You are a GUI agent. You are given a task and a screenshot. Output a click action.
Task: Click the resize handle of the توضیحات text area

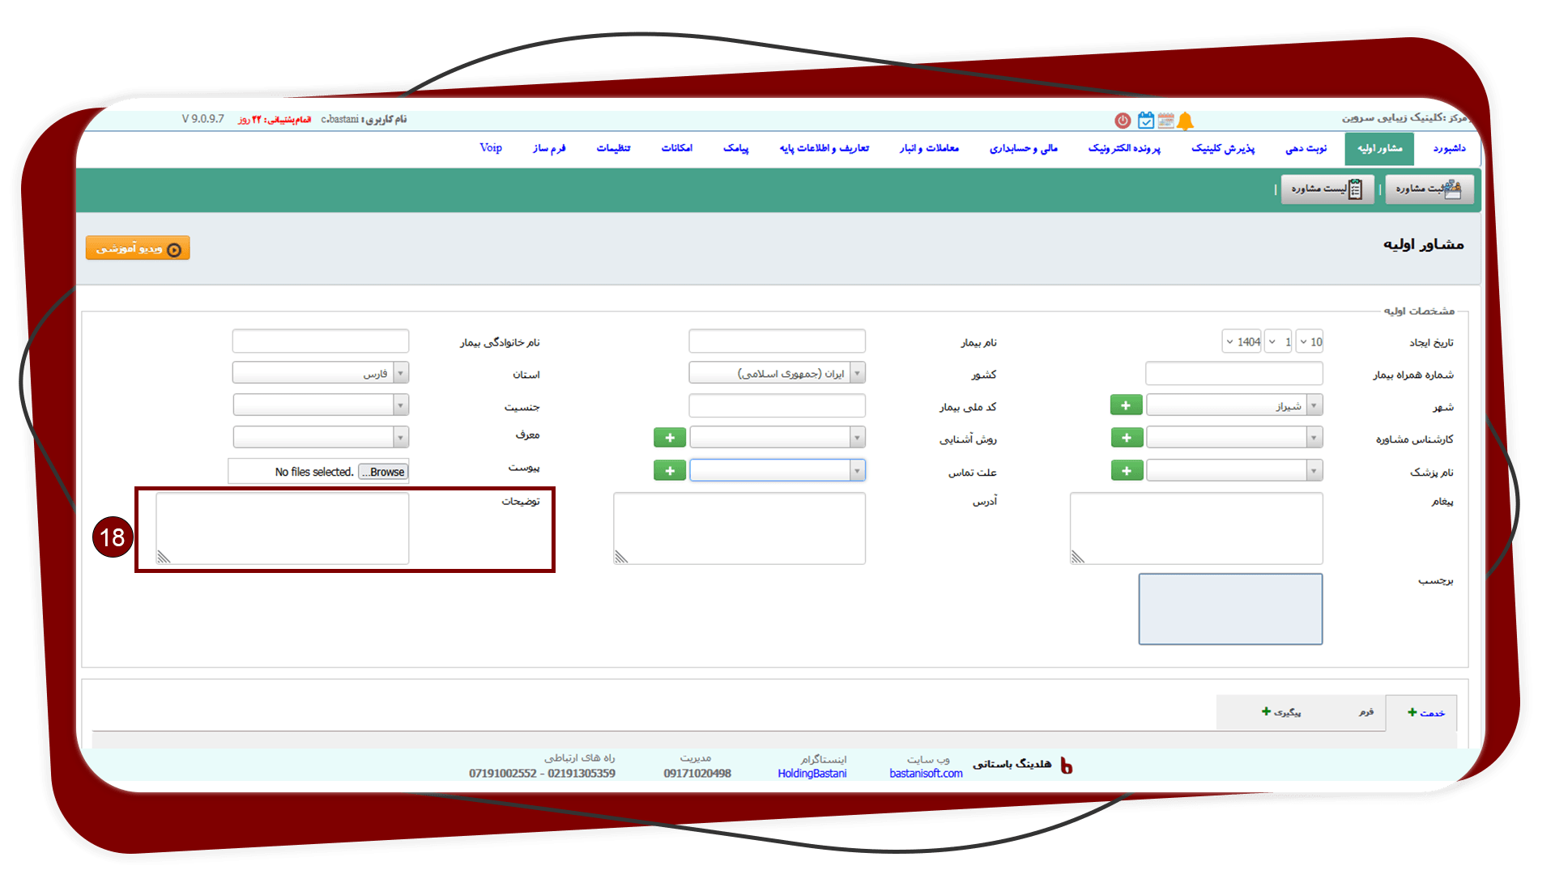(x=164, y=557)
